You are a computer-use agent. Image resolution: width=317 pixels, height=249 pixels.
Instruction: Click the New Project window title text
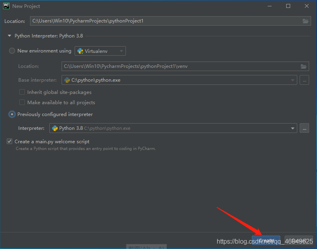point(26,6)
